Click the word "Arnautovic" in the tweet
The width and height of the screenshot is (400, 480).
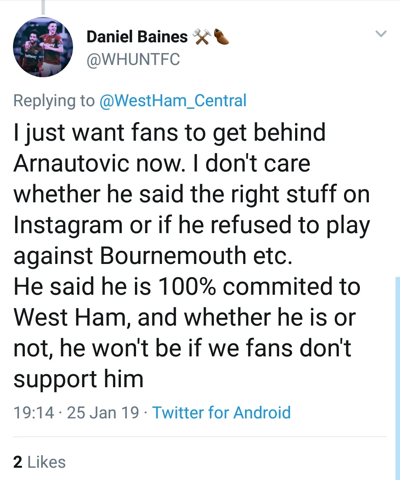tap(72, 163)
